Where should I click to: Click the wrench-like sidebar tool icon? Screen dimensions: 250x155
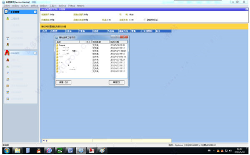[x=7, y=73]
